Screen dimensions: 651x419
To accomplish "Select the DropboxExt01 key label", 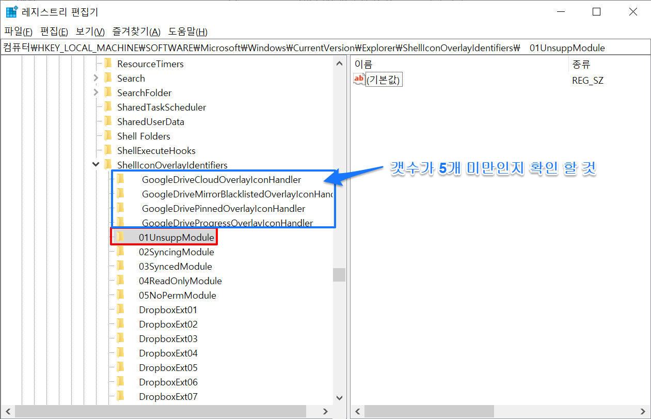I will (168, 310).
